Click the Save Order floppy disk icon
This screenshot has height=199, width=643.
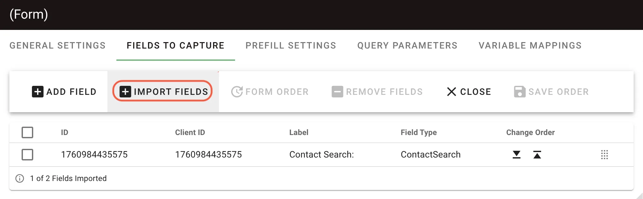click(519, 92)
